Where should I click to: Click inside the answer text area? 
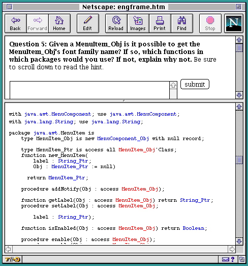(x=89, y=90)
